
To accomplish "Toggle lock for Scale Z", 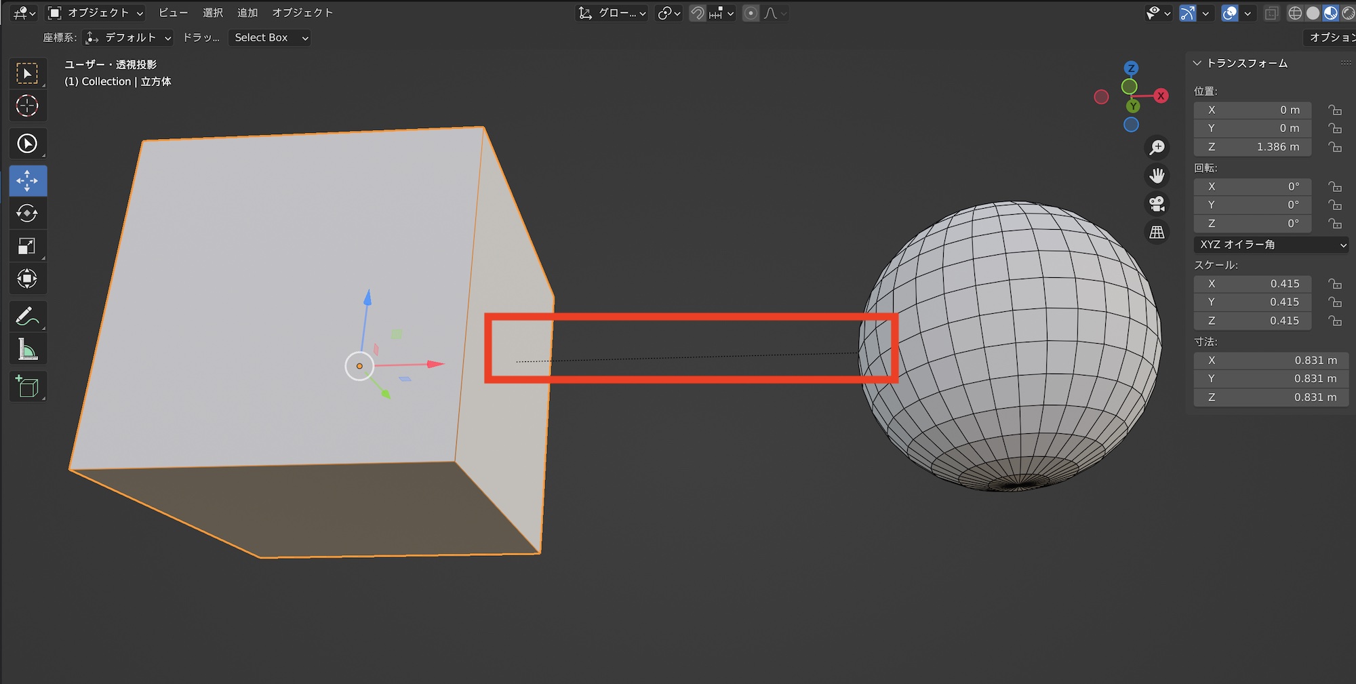I will coord(1334,321).
